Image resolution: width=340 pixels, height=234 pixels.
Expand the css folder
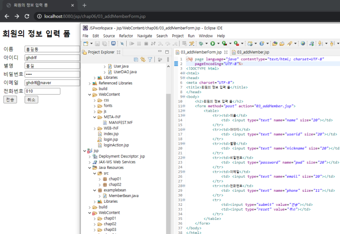pyautogui.click(x=95, y=100)
